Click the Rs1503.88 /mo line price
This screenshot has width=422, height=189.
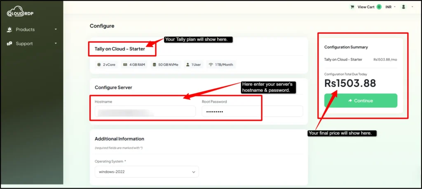tap(385, 59)
